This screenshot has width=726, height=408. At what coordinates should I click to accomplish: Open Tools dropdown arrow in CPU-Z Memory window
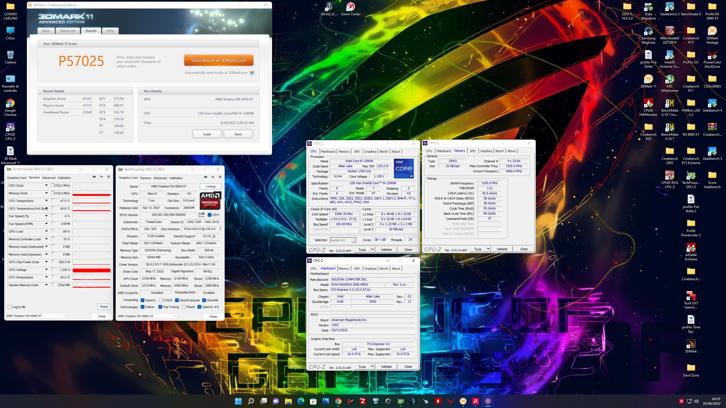(488, 249)
